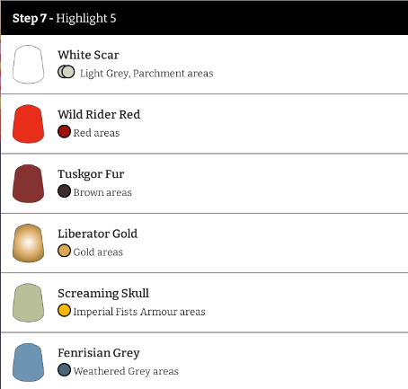The image size is (408, 389).
Task: Click the slate blue circle beside Weathered Grey
Action: (64, 370)
